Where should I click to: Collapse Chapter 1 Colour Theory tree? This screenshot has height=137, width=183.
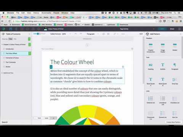tap(2, 45)
